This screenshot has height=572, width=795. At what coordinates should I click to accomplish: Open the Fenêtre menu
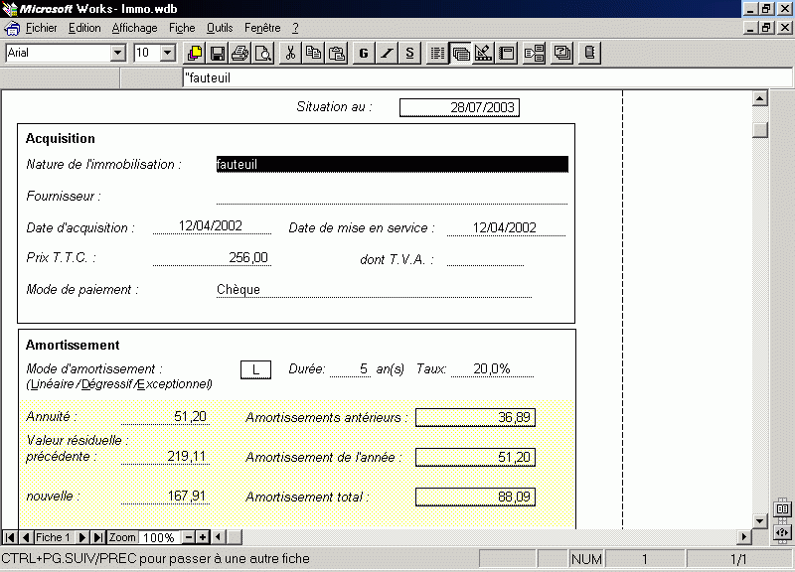point(262,29)
